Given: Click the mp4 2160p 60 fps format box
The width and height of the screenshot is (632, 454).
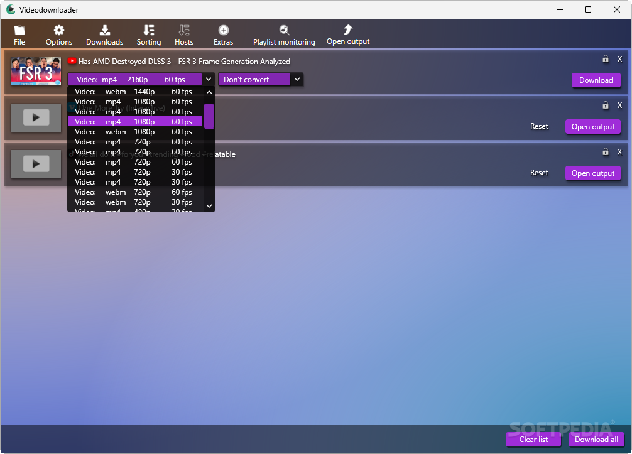Looking at the screenshot, I should (134, 79).
